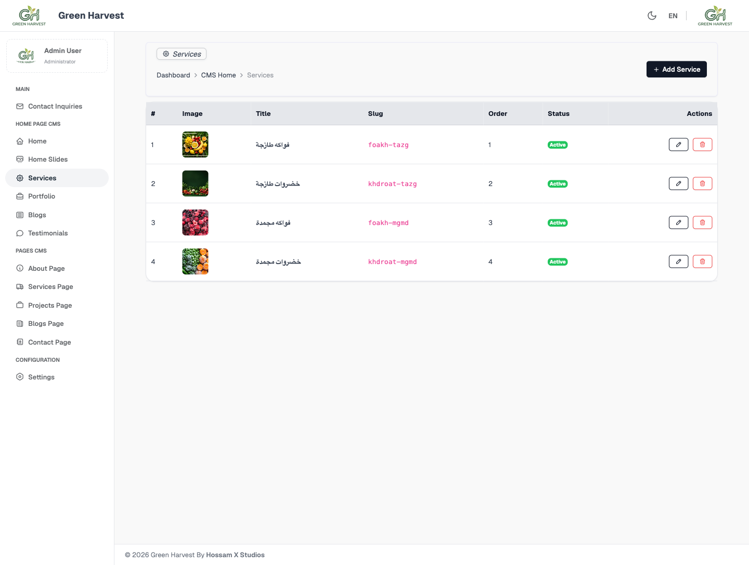Edit the foakh-tazg service row
Image resolution: width=749 pixels, height=565 pixels.
tap(678, 144)
